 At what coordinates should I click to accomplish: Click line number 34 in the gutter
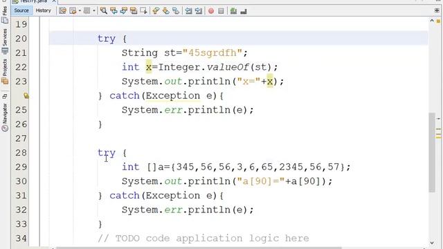pyautogui.click(x=21, y=238)
